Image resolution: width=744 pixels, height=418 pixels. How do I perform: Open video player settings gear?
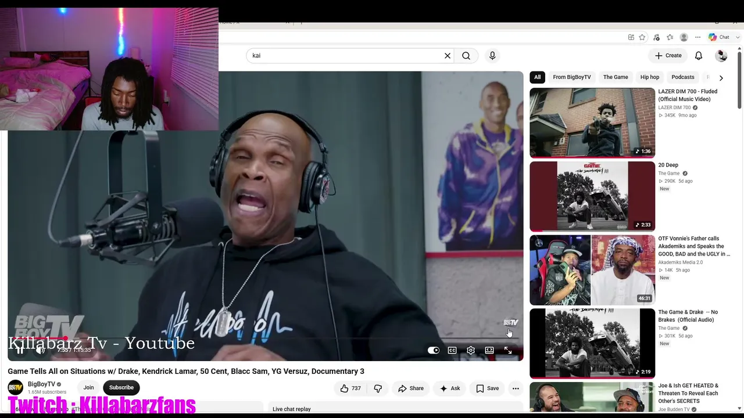coord(471,351)
